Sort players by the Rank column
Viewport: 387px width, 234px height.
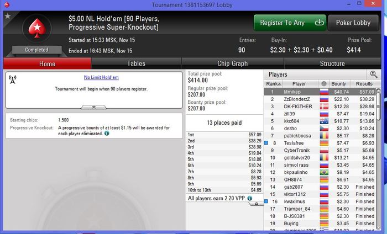(x=273, y=84)
